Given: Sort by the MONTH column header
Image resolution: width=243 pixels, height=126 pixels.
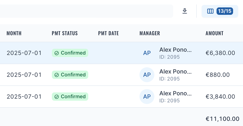Looking at the screenshot, I should (14, 33).
